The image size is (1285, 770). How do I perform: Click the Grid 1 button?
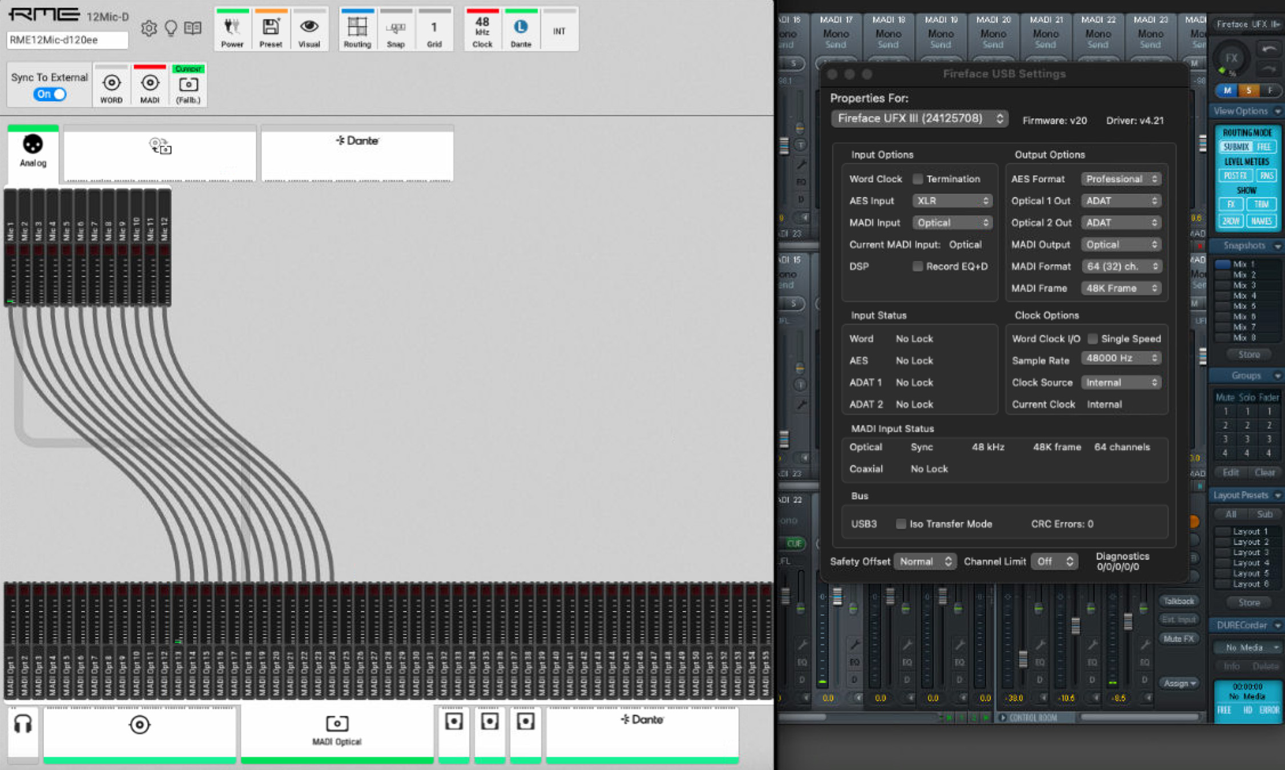tap(434, 30)
